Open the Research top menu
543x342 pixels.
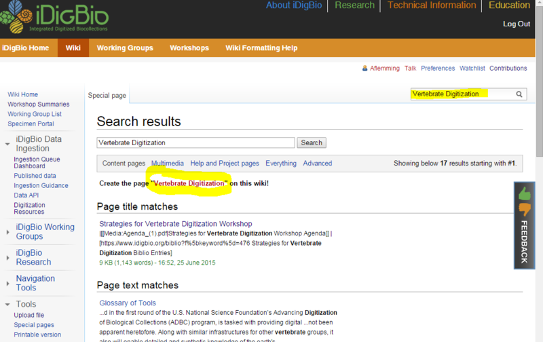tap(354, 5)
